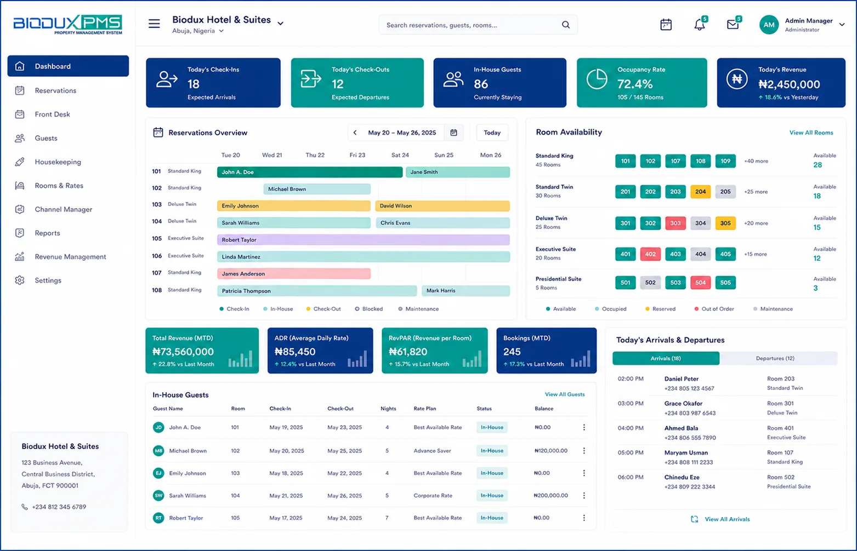Click the Today's Check-Ins card icon
Image resolution: width=857 pixels, height=551 pixels.
(167, 79)
